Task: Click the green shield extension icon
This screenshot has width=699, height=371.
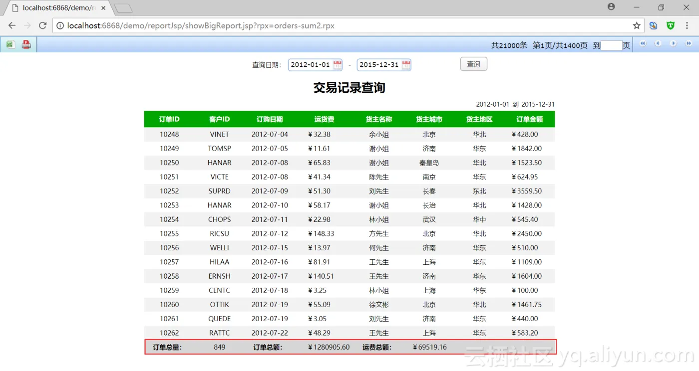Action: click(x=671, y=25)
